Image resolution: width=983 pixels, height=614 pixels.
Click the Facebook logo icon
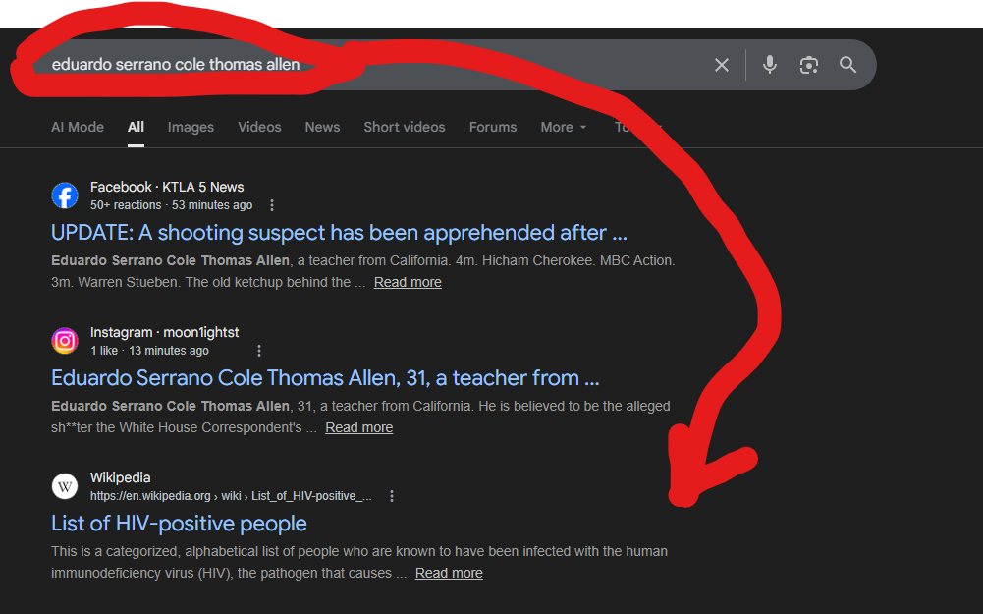[x=65, y=195]
